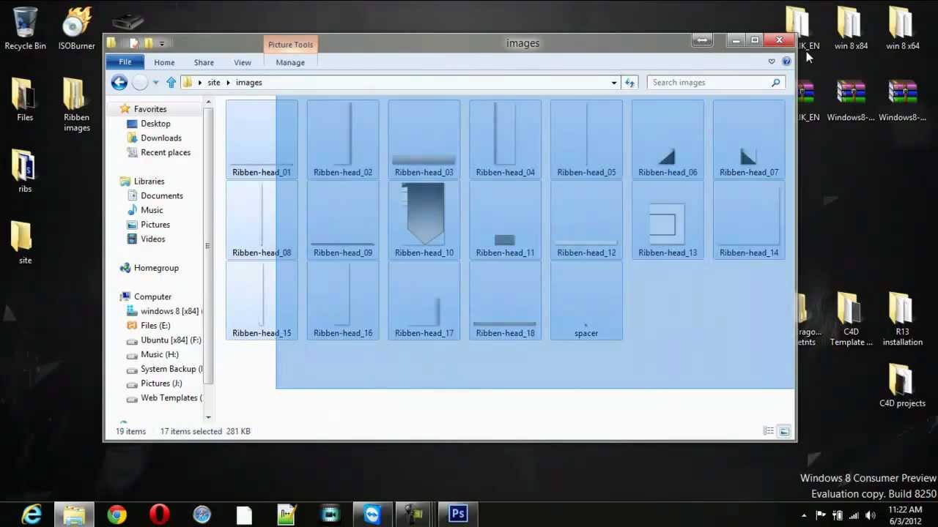Viewport: 938px width, 527px height.
Task: Open the address bar history dropdown
Action: (x=614, y=83)
